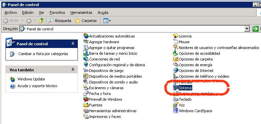The height and width of the screenshot is (124, 261).
Task: Open the Conexiones de red icon
Action: click(86, 59)
